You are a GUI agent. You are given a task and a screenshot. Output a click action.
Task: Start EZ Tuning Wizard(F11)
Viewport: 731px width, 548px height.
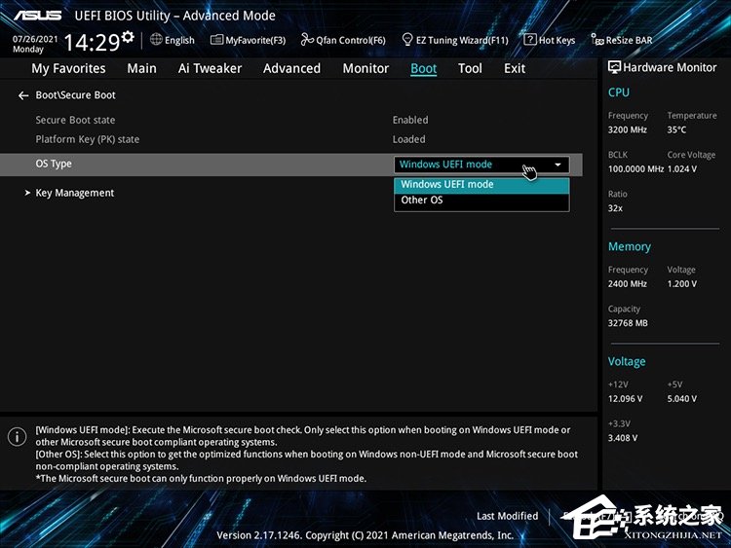tap(405, 40)
